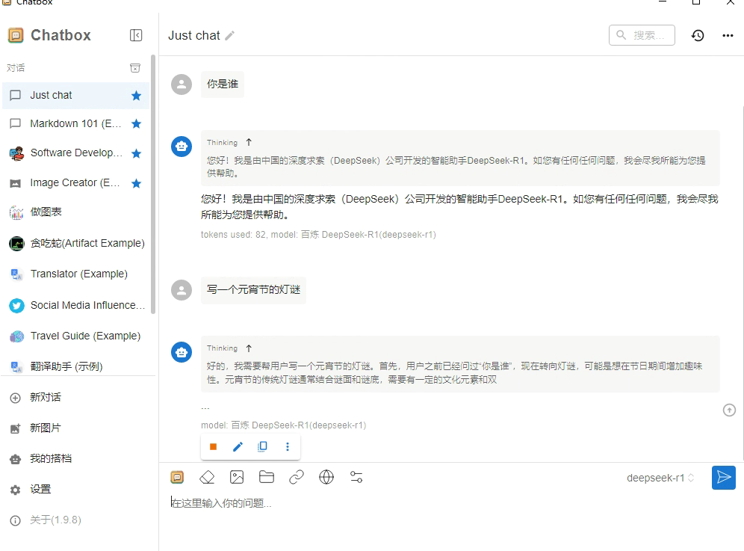
Task: Collapse the second Thinking section about 灯谜
Action: [249, 348]
